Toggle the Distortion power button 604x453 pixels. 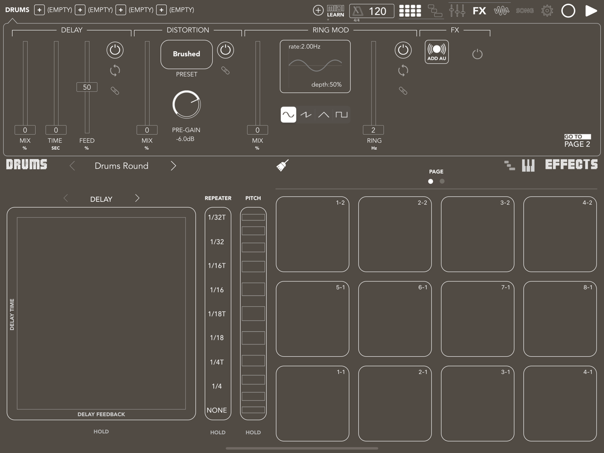[225, 50]
